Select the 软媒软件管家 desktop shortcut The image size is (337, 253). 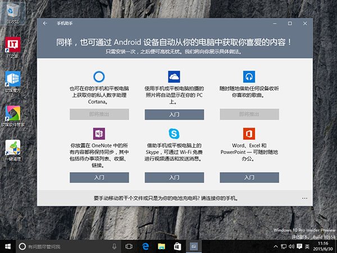pyautogui.click(x=13, y=116)
